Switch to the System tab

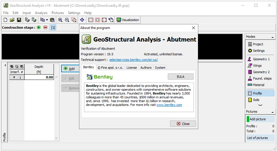coord(160,68)
